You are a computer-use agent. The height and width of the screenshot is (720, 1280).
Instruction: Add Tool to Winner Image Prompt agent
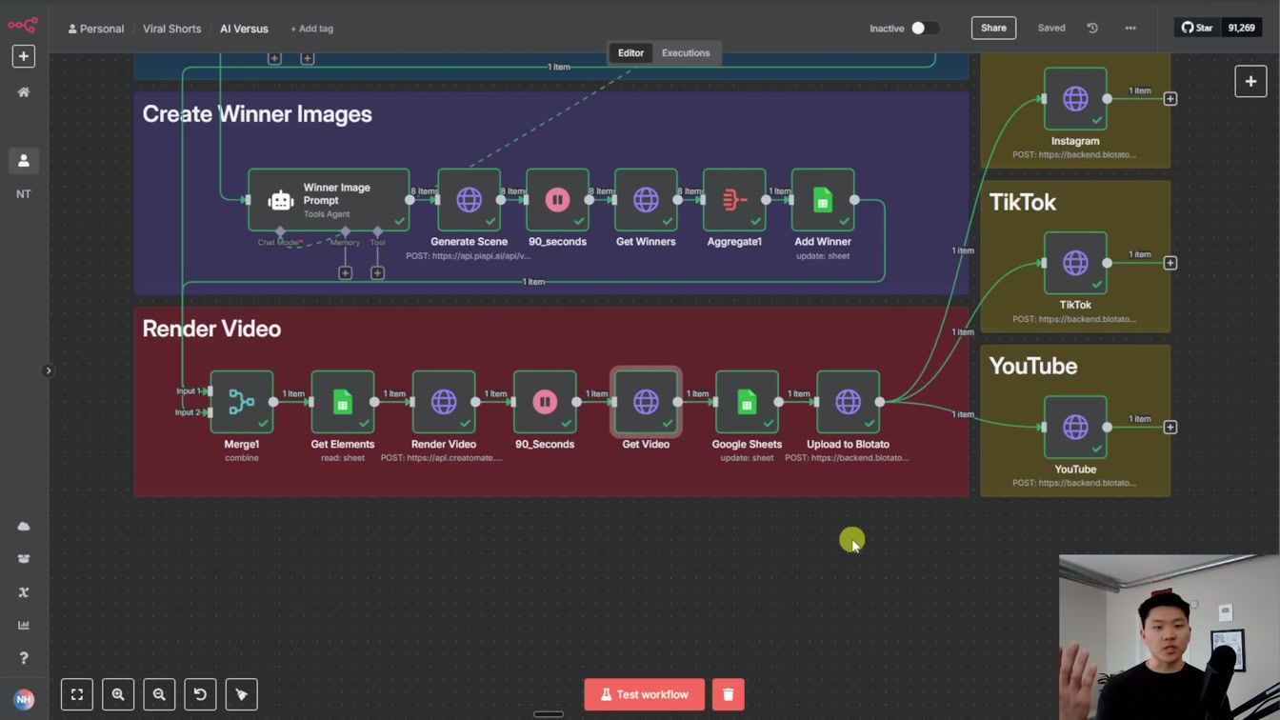click(x=377, y=273)
